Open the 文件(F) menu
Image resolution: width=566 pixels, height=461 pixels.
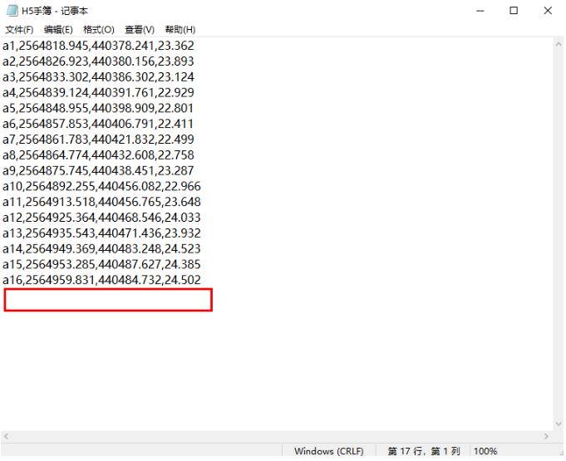point(19,30)
